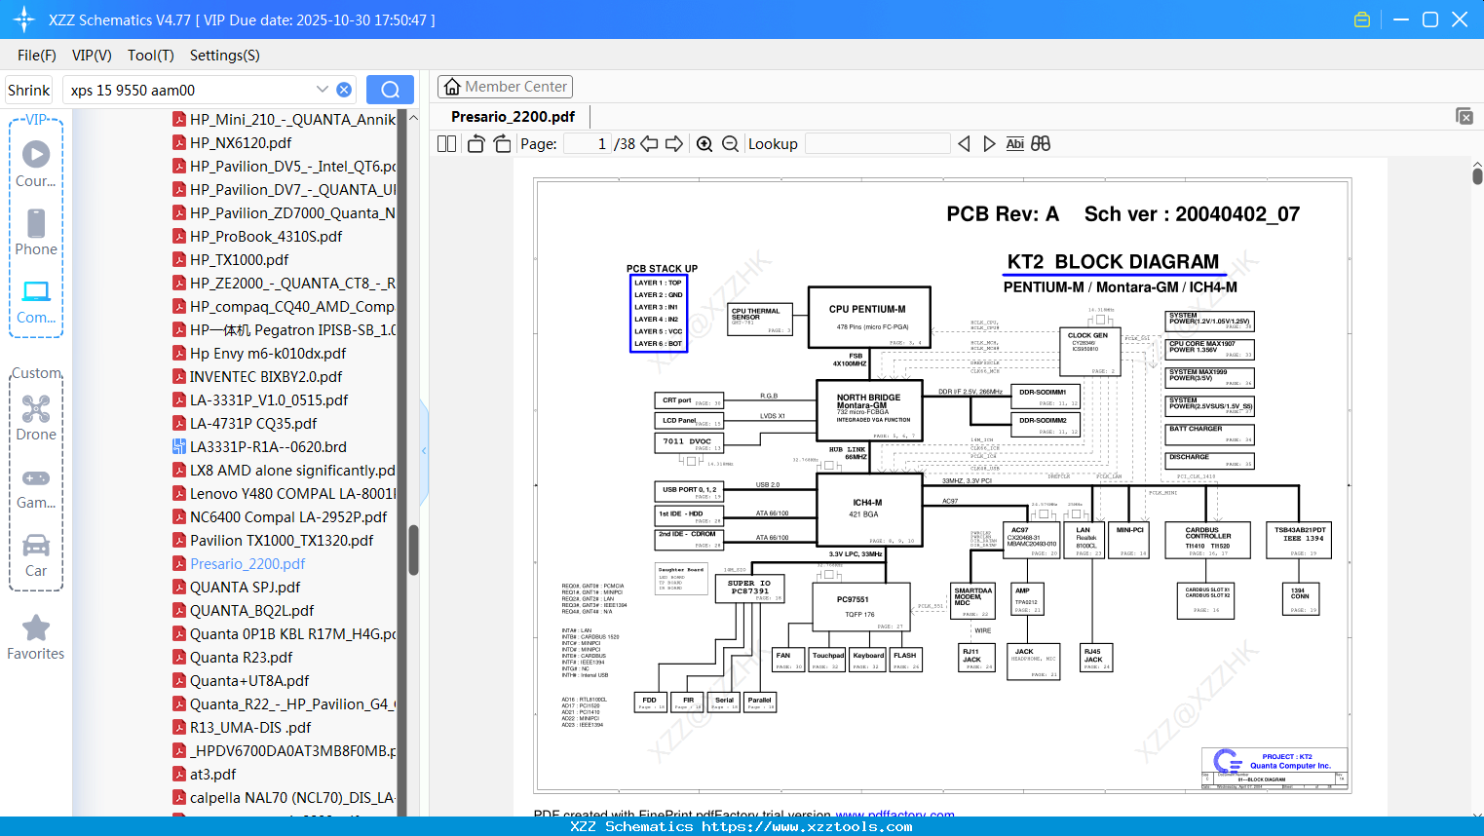Screen dimensions: 1484x836
Task: Open HP_ProBook_4310S.pdf file
Action: 266,236
